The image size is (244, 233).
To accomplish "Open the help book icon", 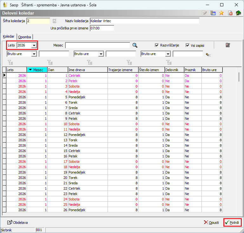I will pyautogui.click(x=238, y=13).
